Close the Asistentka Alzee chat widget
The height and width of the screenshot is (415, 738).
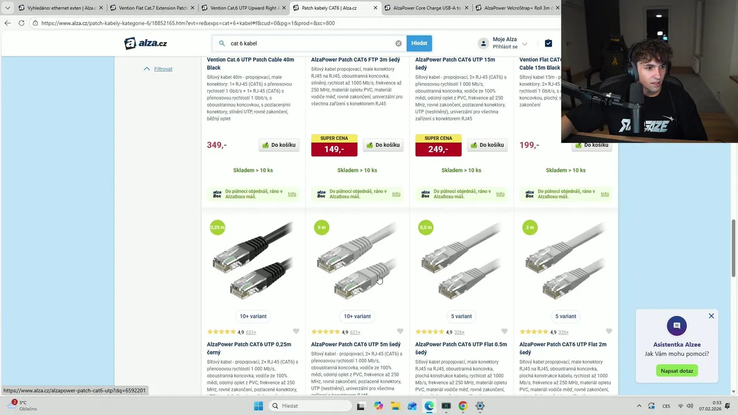[711, 316]
